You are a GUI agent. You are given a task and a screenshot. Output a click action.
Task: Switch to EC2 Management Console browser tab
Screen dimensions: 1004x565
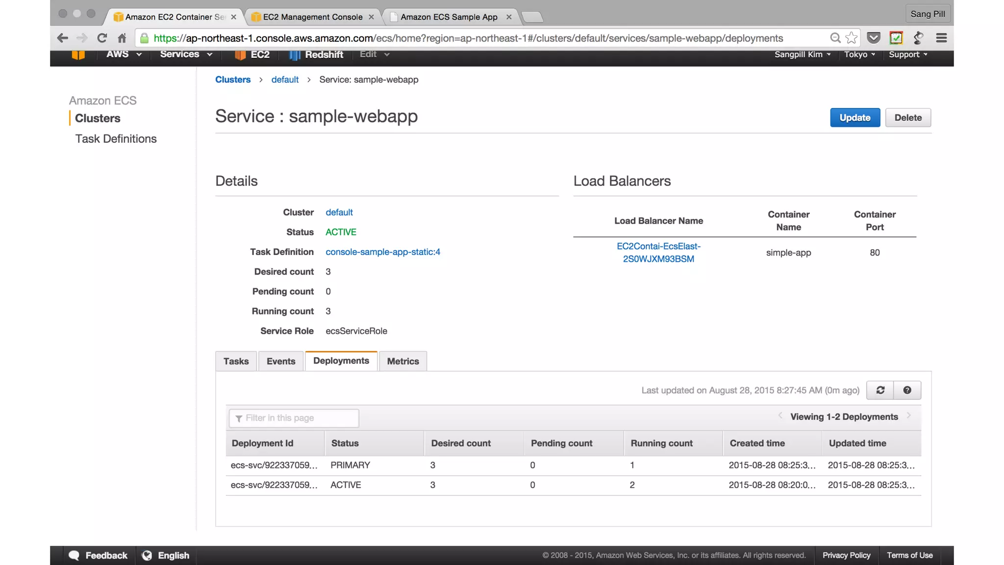coord(312,17)
